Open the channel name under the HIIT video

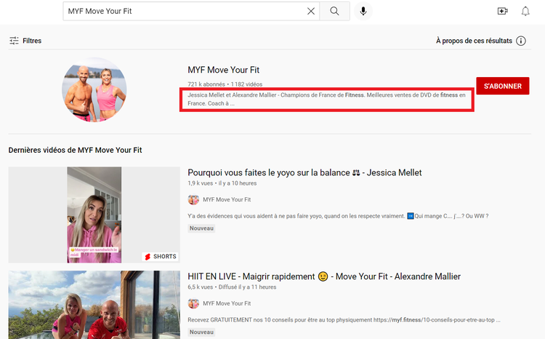pos(227,303)
